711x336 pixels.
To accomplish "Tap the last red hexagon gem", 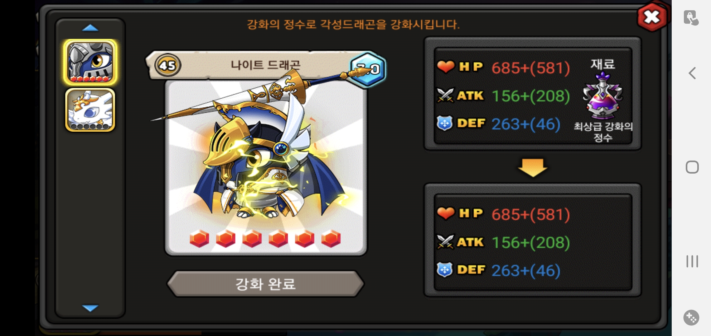I will [x=331, y=239].
